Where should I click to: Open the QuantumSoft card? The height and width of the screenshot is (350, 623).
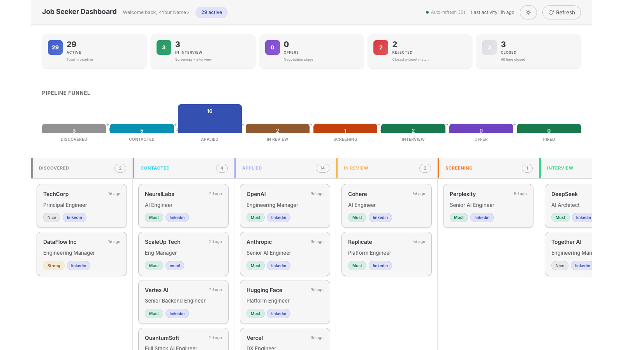(183, 339)
